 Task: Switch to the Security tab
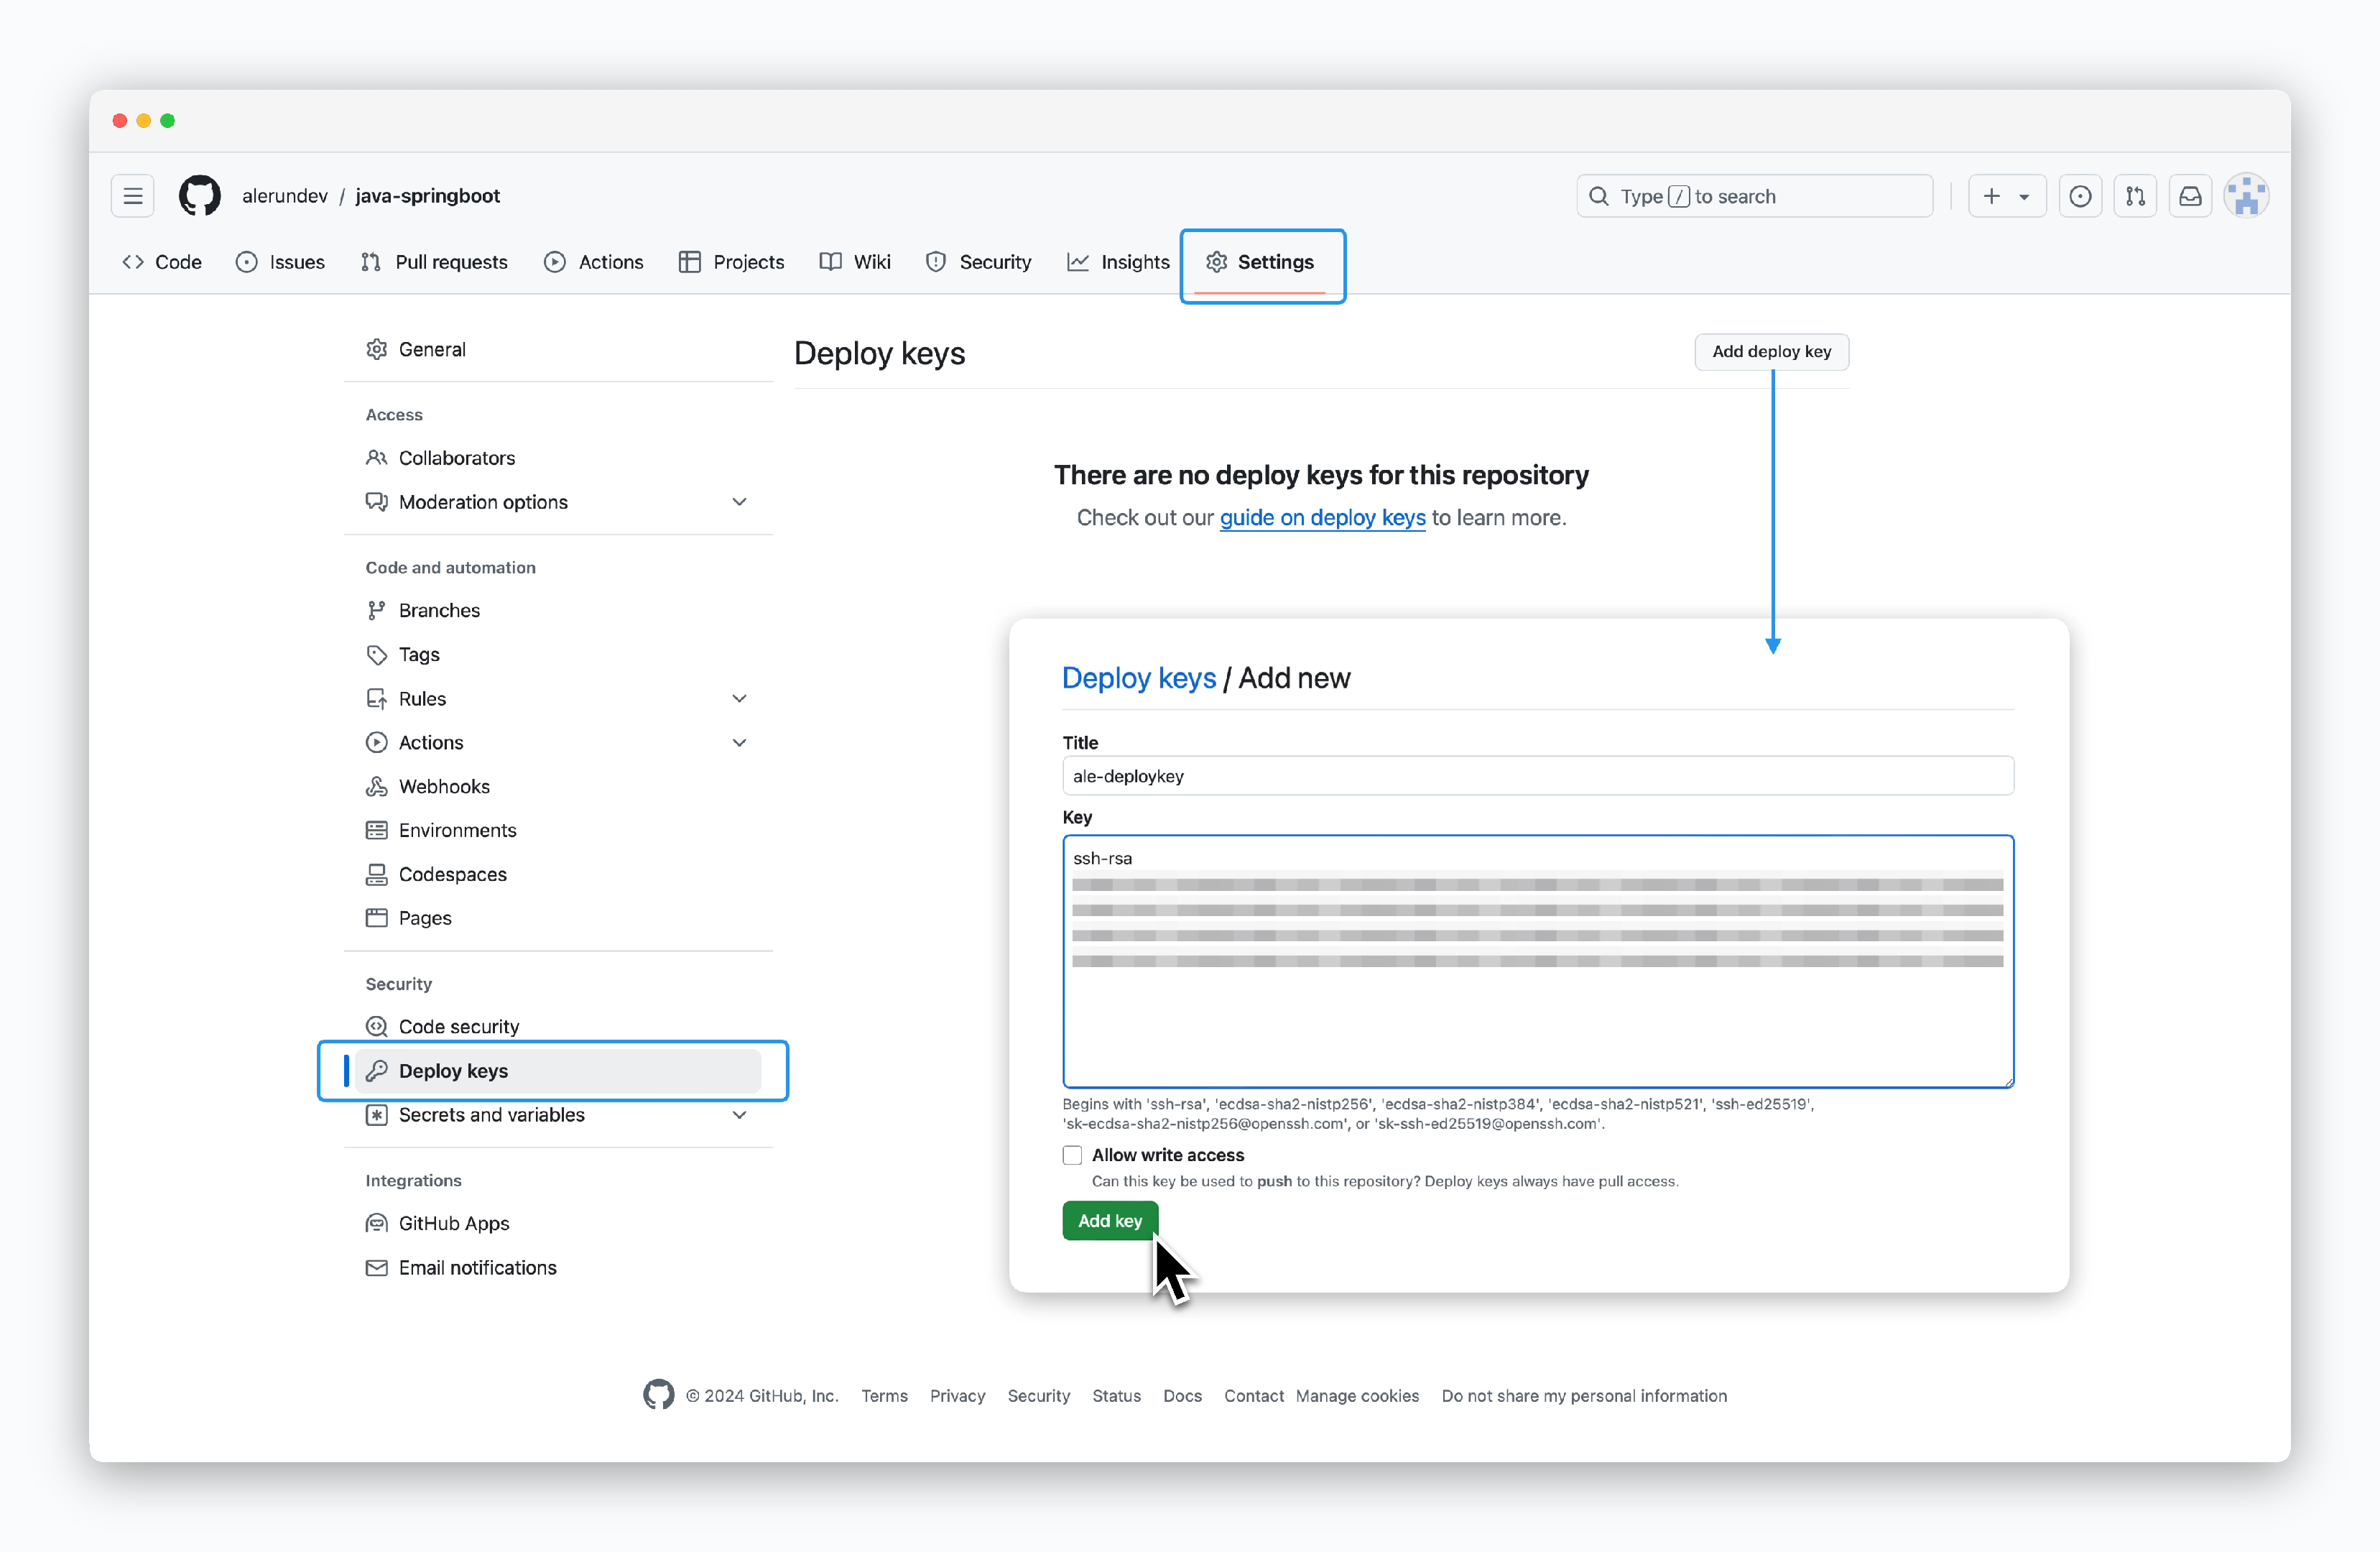[978, 262]
